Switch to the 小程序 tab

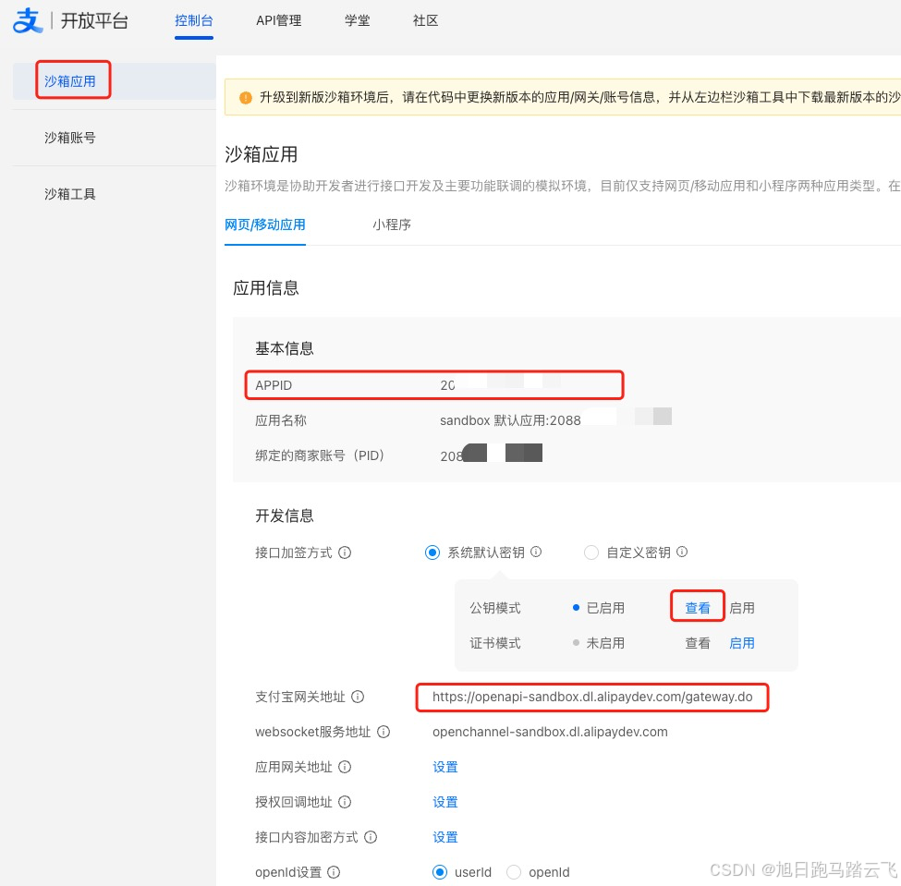[391, 225]
